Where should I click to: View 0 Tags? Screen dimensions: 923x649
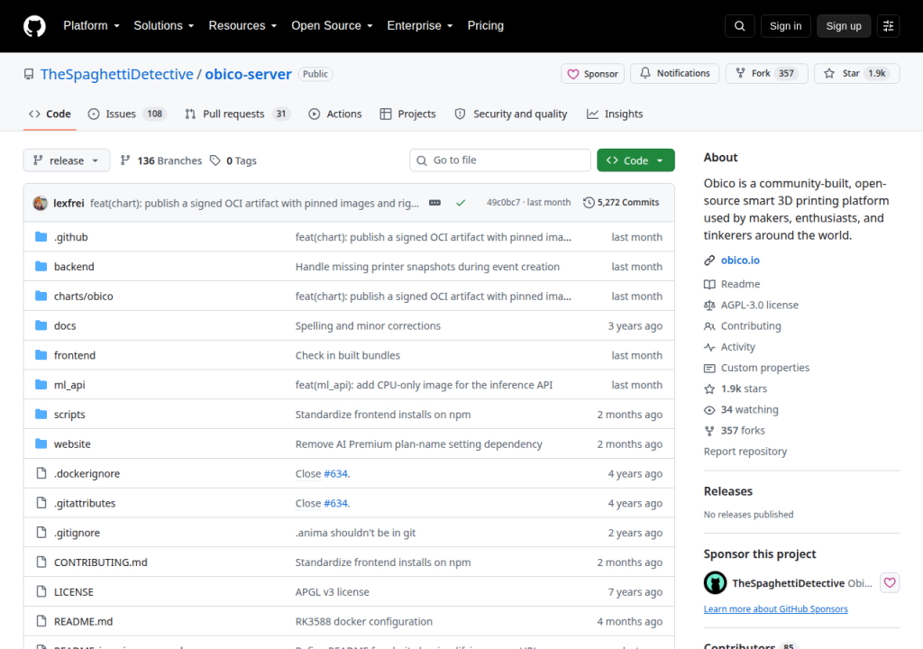click(x=233, y=160)
